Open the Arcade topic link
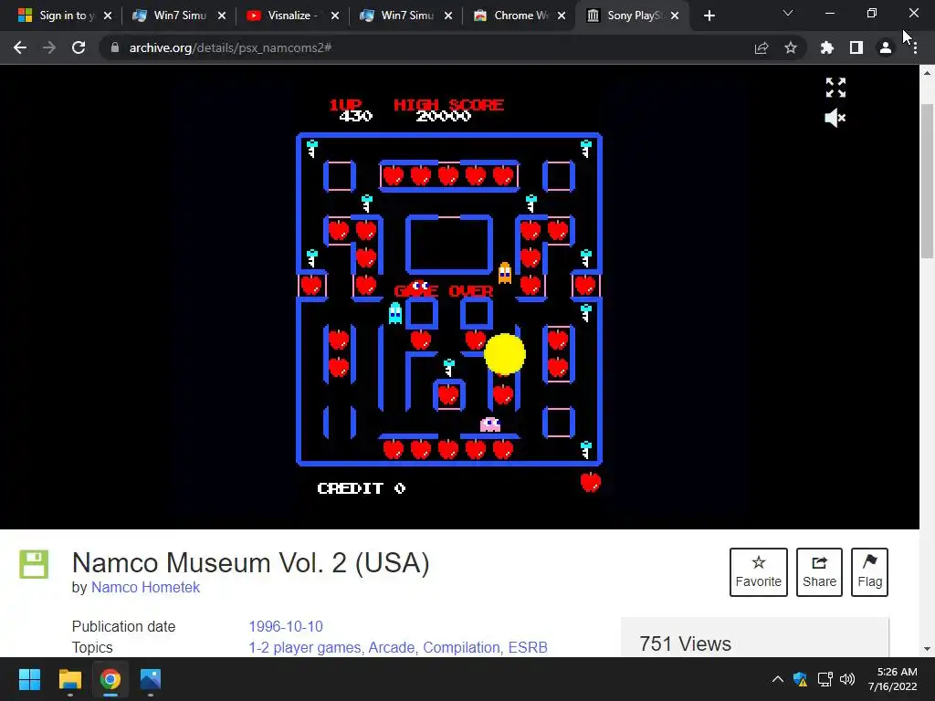Image resolution: width=935 pixels, height=701 pixels. pos(392,647)
